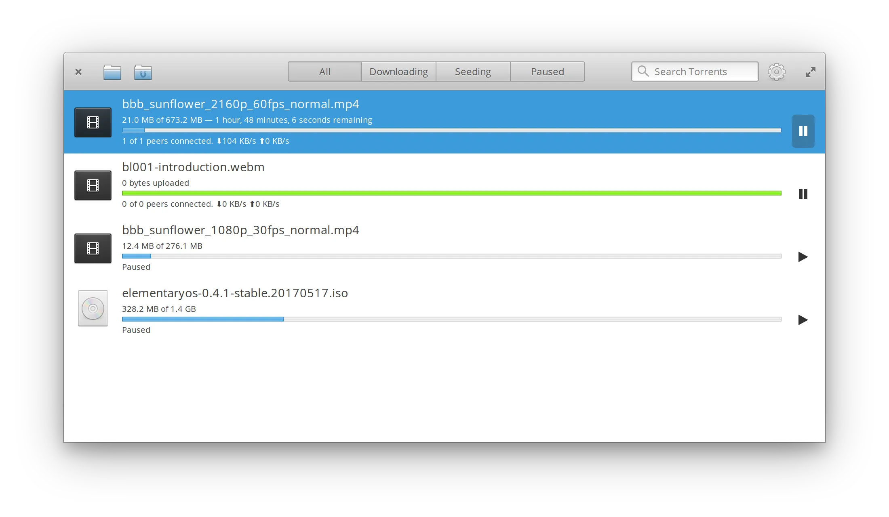Screen dimensions: 889x517
Task: Maximize window using the expand arrows icon
Action: point(810,72)
